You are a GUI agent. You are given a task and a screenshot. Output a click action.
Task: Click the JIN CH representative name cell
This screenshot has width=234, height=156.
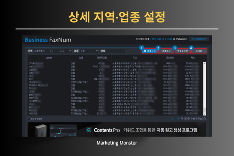(101, 79)
